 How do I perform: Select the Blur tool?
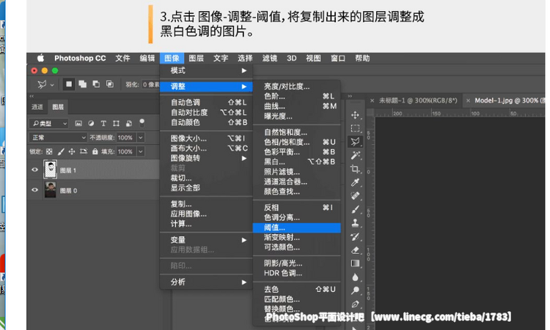pyautogui.click(x=355, y=277)
